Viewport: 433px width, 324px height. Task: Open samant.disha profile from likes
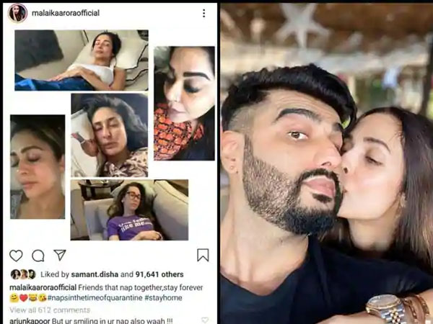(95, 274)
